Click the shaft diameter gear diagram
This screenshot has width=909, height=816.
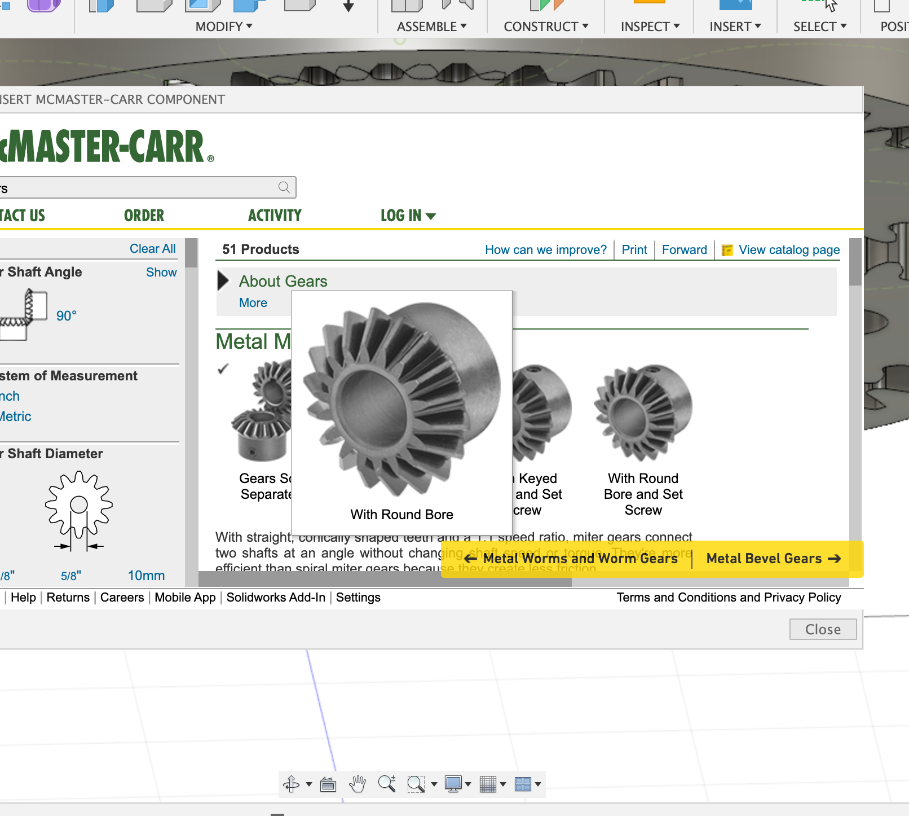[79, 511]
